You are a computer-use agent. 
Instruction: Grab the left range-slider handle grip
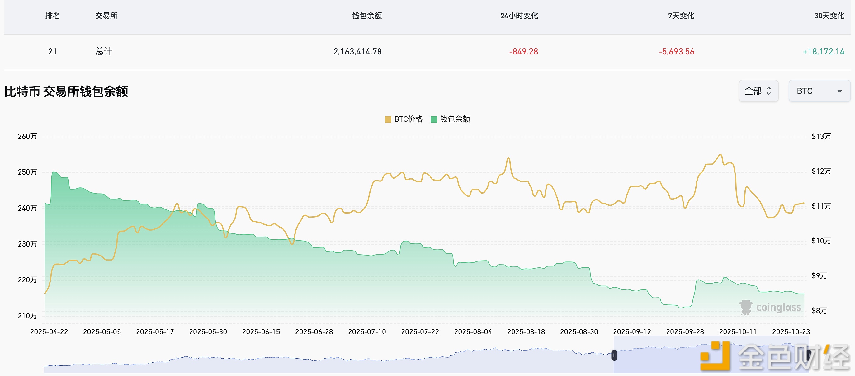(x=614, y=355)
